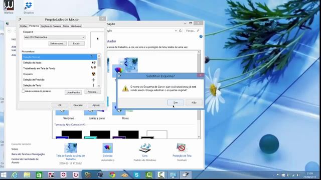Open the Dropbox desktop shortcut

pyautogui.click(x=29, y=7)
